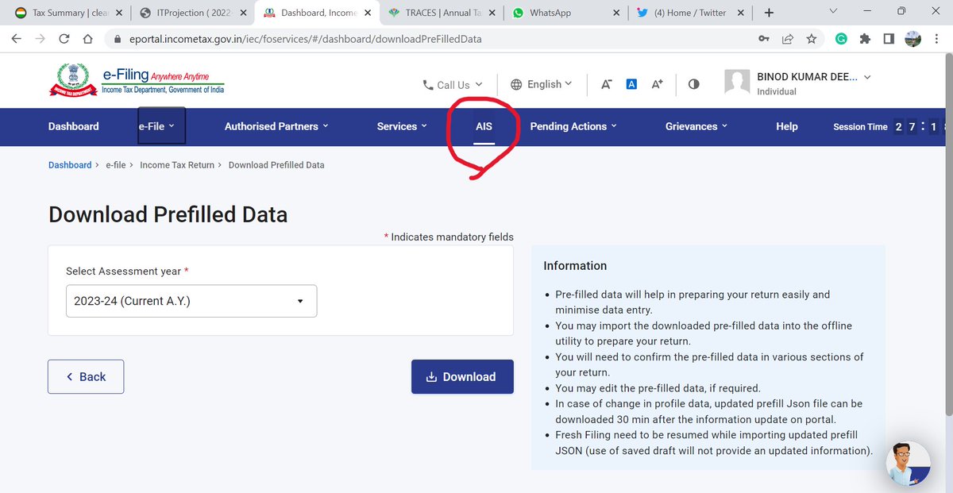
Task: Click the Back button
Action: 86,376
